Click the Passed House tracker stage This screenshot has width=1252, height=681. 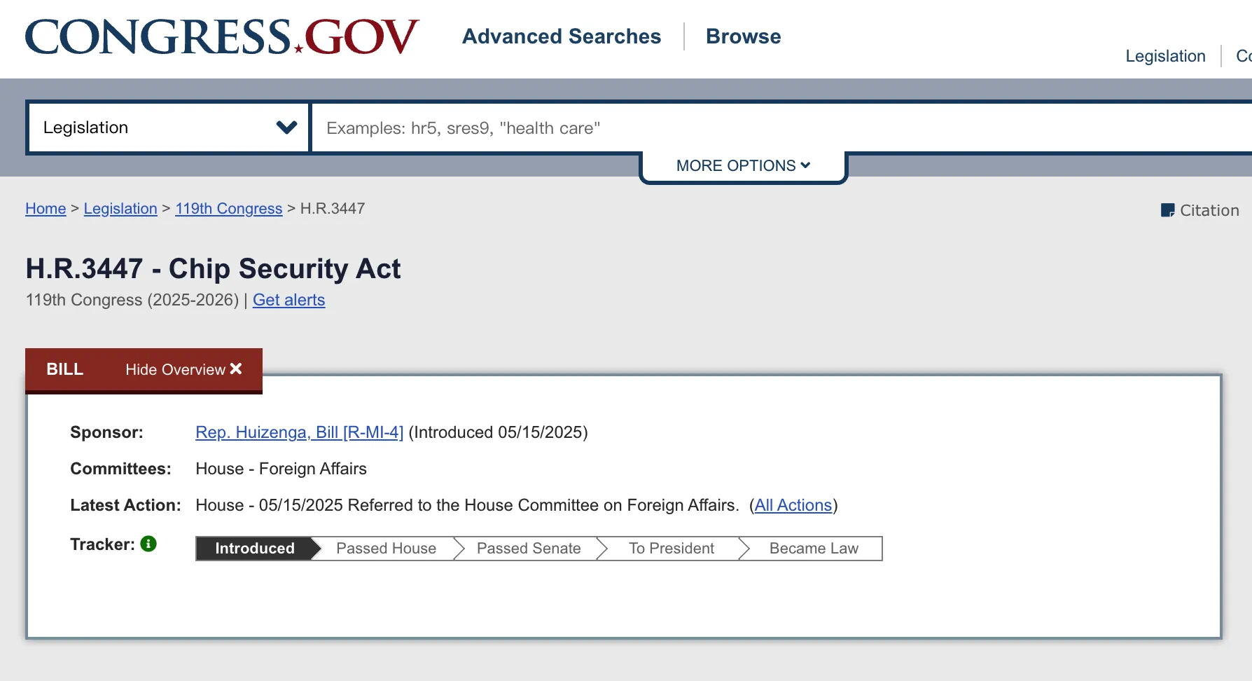point(386,549)
